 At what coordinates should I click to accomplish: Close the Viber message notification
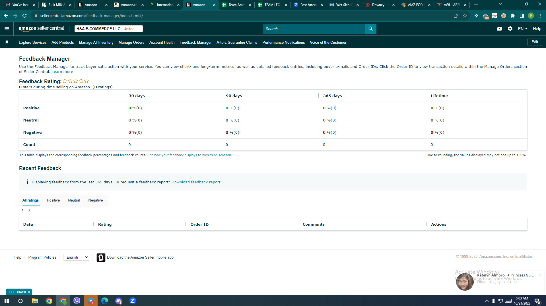click(x=540, y=275)
